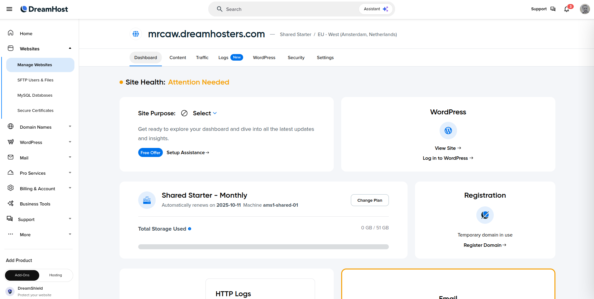Screen dimensions: 594x299
Task: Switch to the Hosting toggle option
Action: point(55,275)
